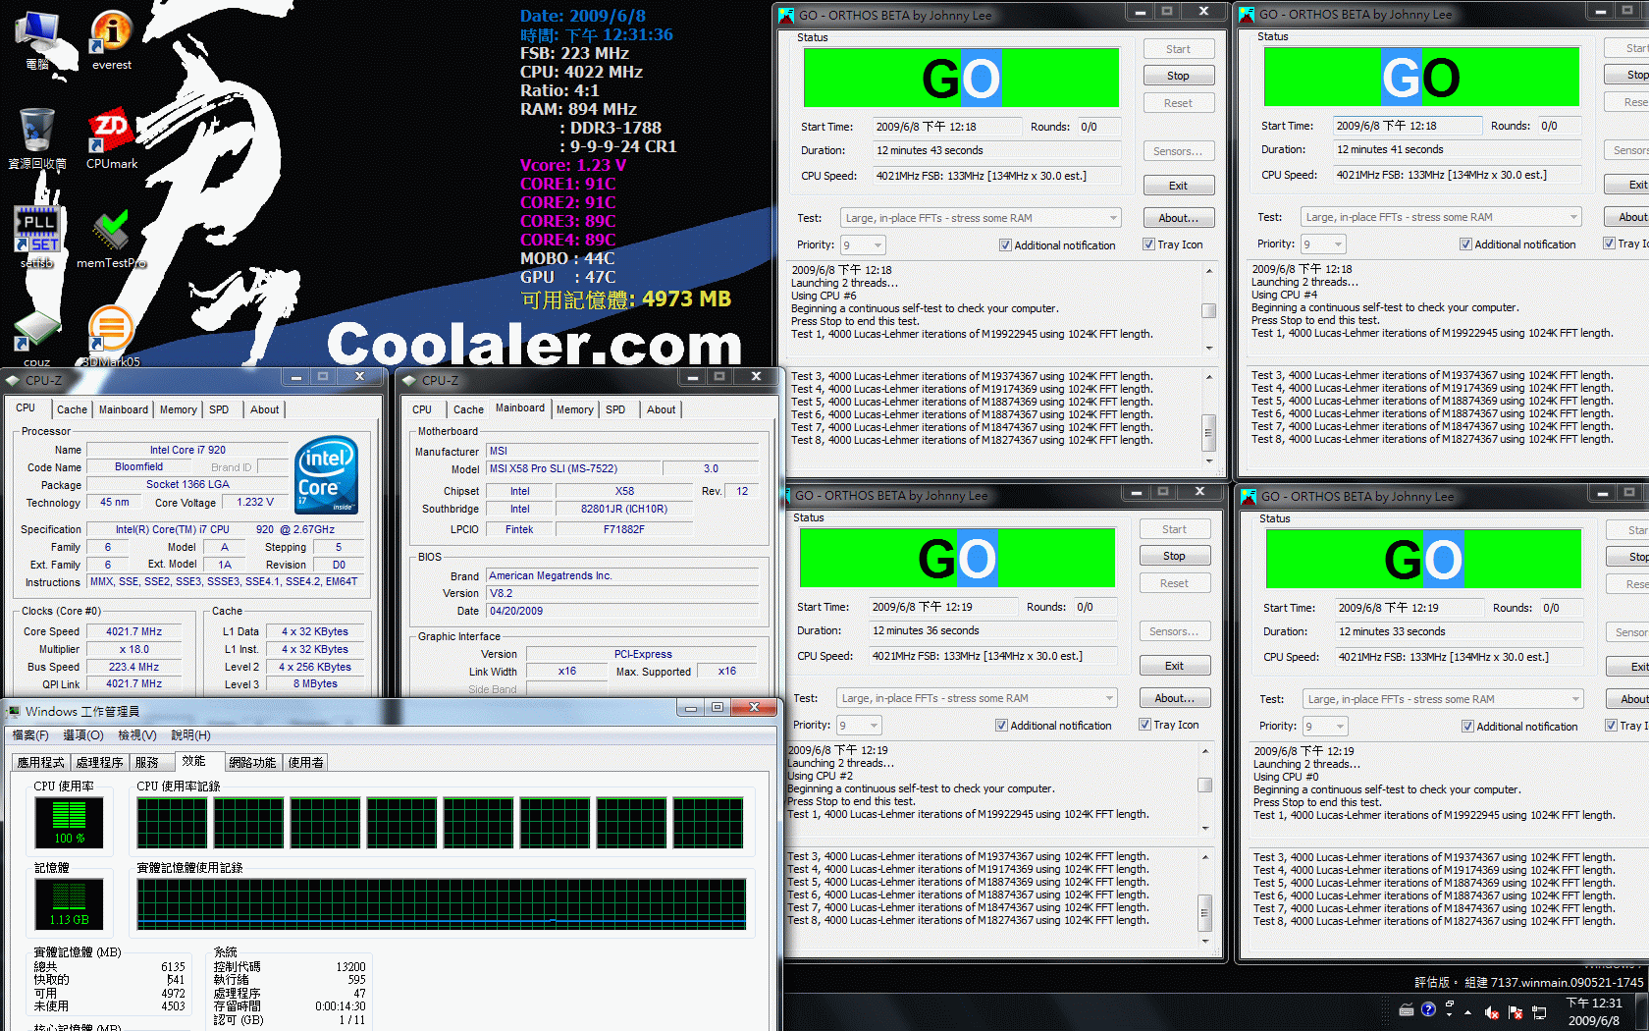Click the ORTHOS icon in the 12:36 window
This screenshot has width=1649, height=1031.
[786, 495]
